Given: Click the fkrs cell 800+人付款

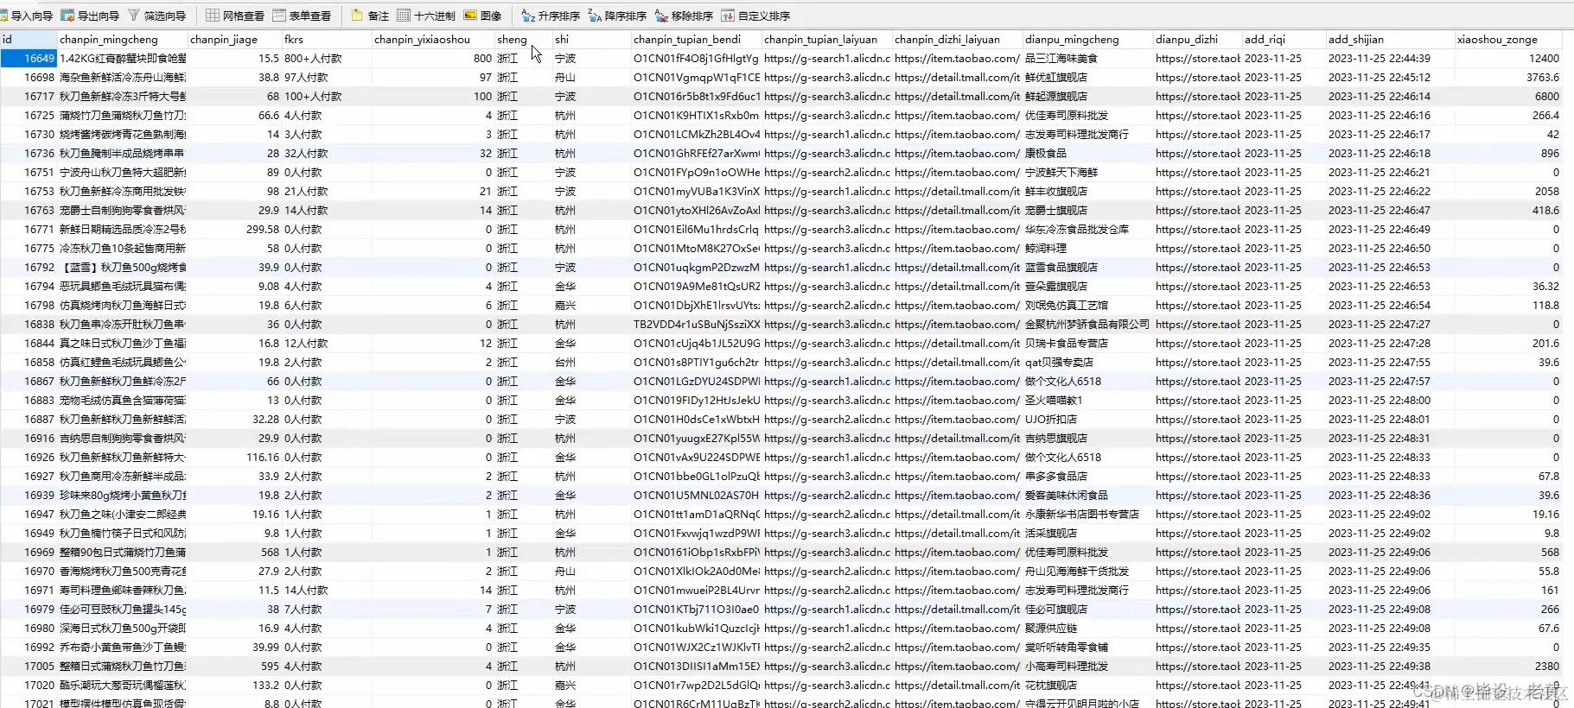Looking at the screenshot, I should pyautogui.click(x=327, y=58).
